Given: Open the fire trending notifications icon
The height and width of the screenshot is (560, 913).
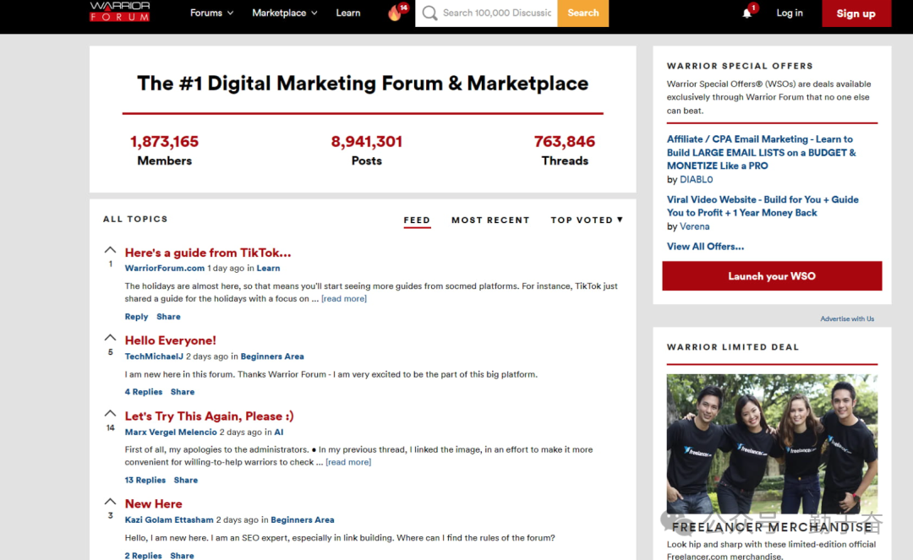Looking at the screenshot, I should [x=395, y=14].
